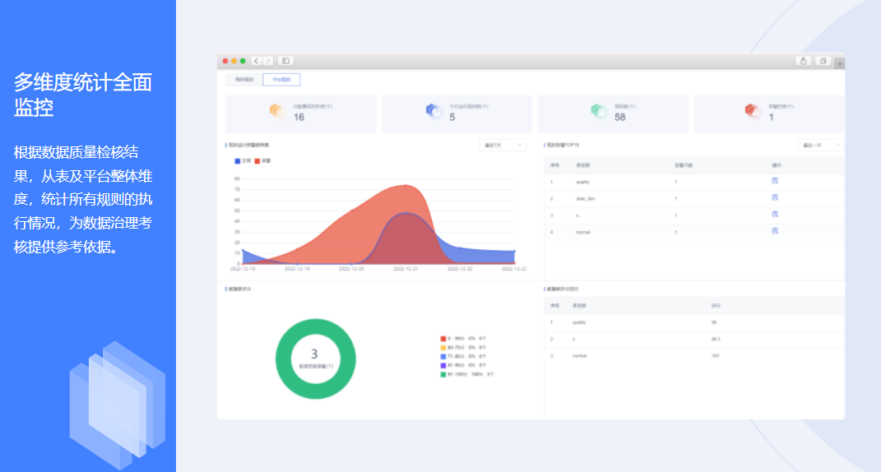Open the browser tab overview icon
This screenshot has height=472, width=881.
click(x=823, y=61)
